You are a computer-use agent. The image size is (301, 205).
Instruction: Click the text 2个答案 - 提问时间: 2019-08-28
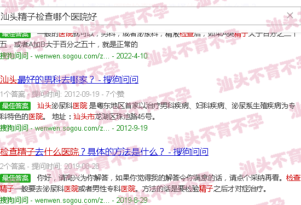click(x=50, y=166)
